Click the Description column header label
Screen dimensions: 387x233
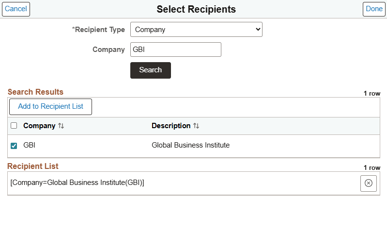[x=171, y=126]
